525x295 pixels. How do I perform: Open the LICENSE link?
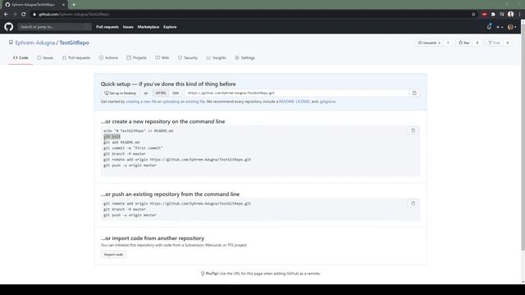pos(303,102)
